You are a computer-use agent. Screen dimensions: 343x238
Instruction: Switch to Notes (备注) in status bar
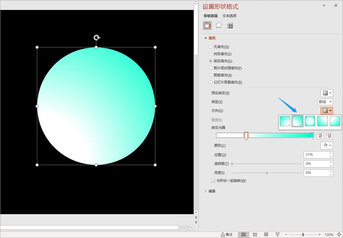(227, 234)
